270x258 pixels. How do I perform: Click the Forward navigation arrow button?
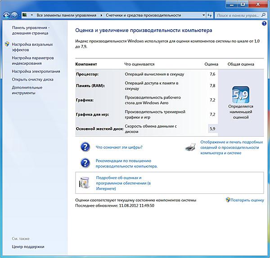(15, 15)
